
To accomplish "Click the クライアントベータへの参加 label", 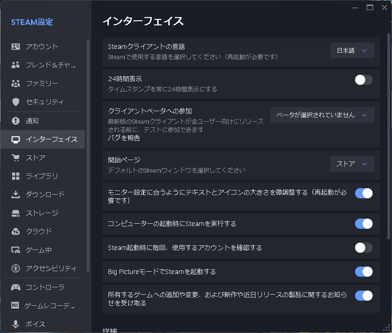I will [150, 111].
